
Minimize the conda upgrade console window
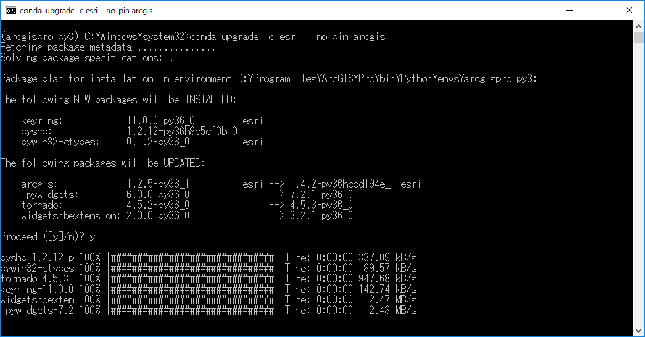coord(567,10)
